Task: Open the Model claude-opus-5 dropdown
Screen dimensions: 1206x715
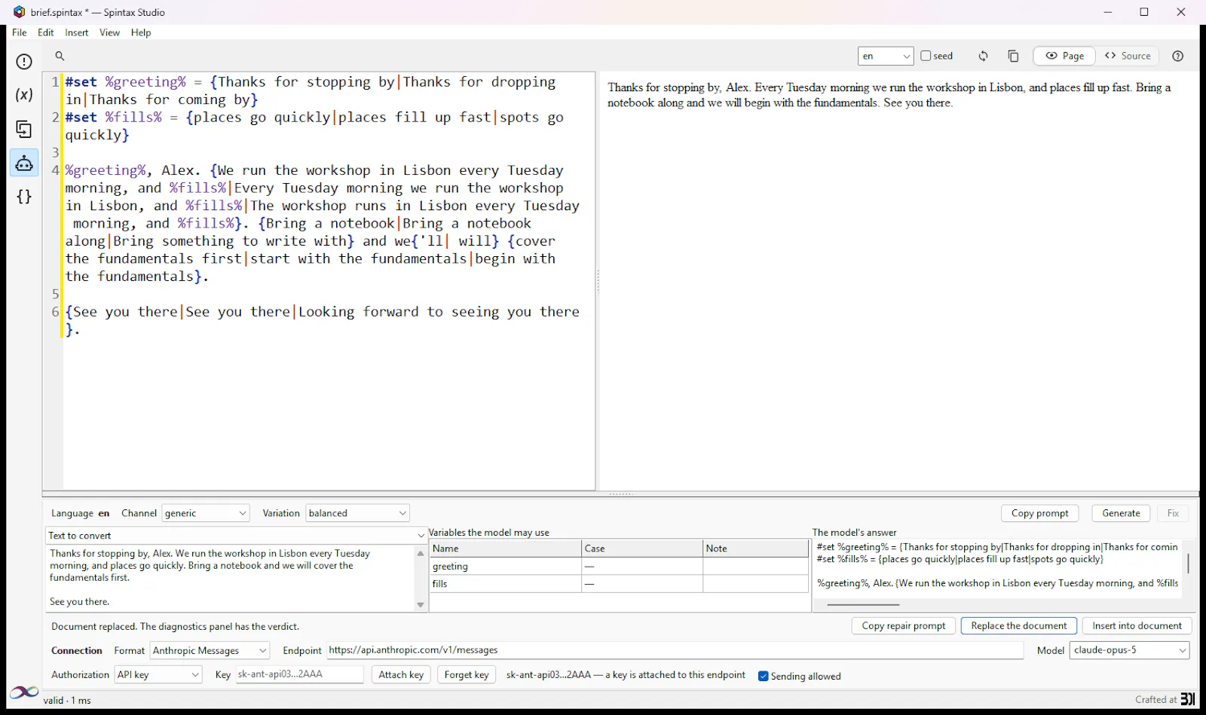Action: [x=1129, y=650]
